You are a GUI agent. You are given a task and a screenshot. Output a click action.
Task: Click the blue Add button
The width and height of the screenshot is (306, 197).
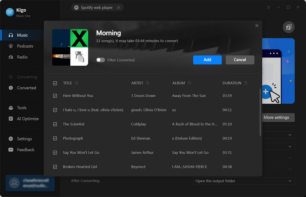pyautogui.click(x=208, y=60)
